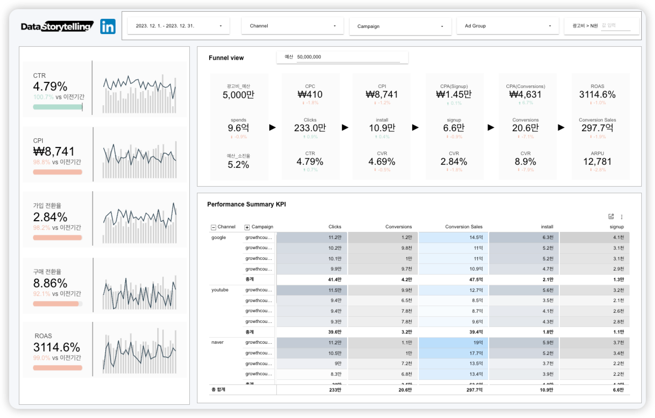Click the 구매 전환율 progress bar

[58, 304]
